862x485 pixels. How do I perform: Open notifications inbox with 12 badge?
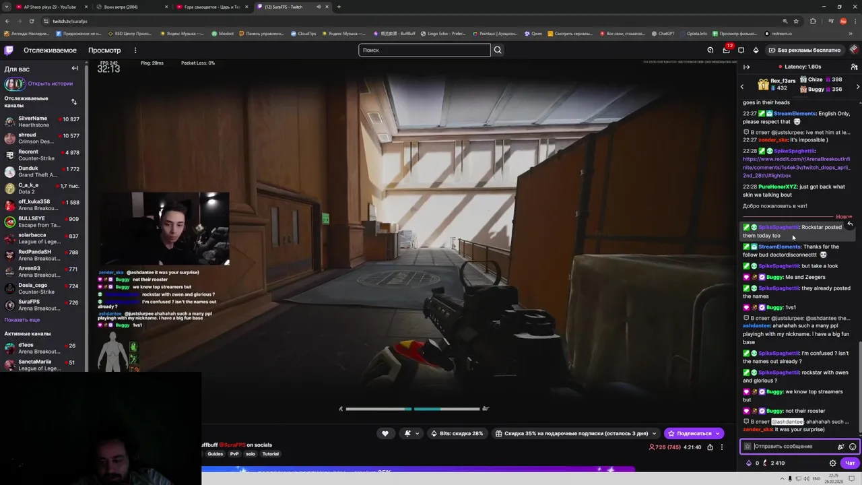point(726,50)
